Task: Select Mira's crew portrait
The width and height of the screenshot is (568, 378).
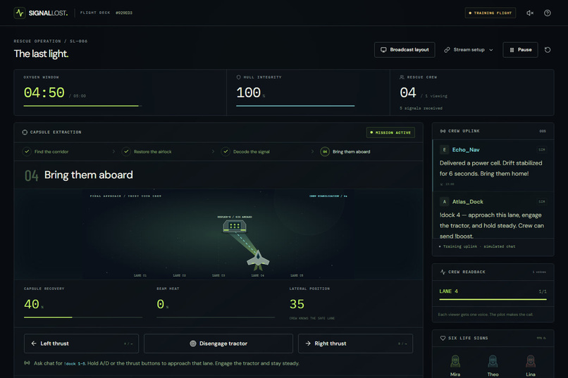Action: 455,361
